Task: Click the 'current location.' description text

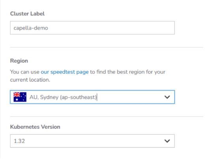Action: [30, 80]
